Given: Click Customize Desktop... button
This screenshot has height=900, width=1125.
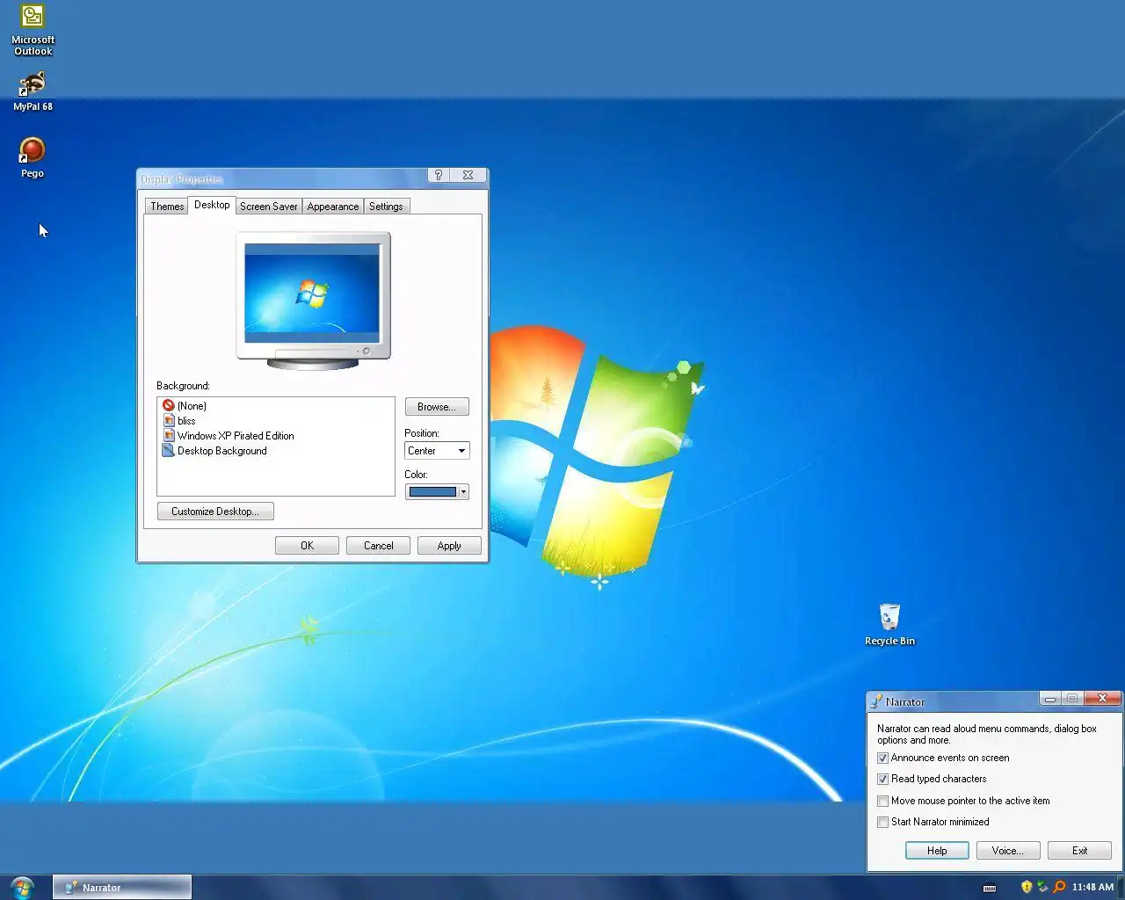Looking at the screenshot, I should [x=215, y=512].
